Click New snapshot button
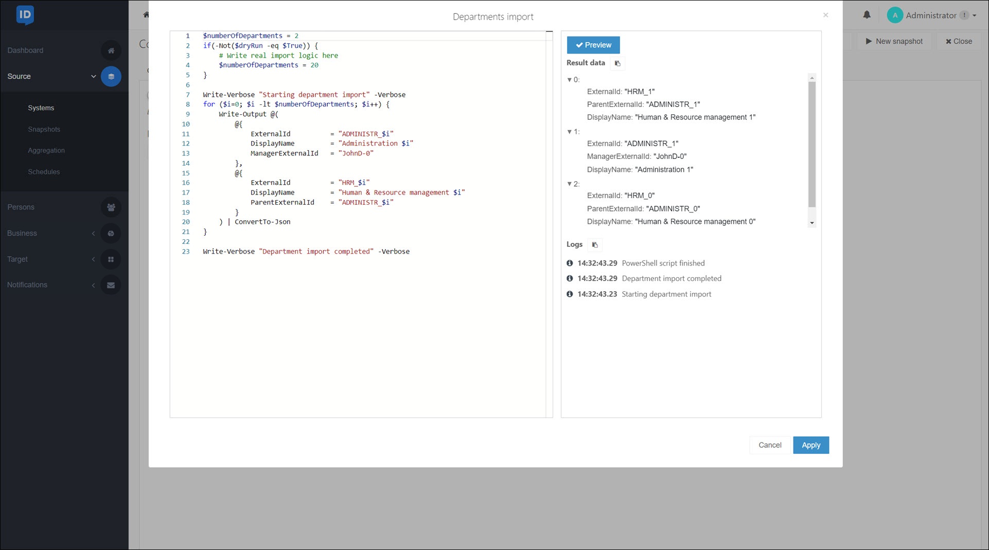989x550 pixels. pos(894,41)
